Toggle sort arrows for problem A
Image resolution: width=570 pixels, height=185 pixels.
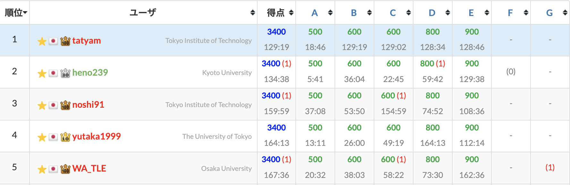point(330,13)
